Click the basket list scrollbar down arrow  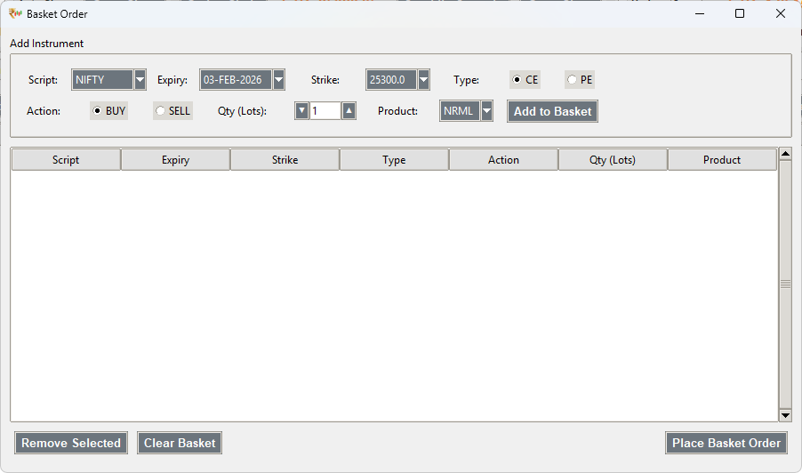click(785, 415)
